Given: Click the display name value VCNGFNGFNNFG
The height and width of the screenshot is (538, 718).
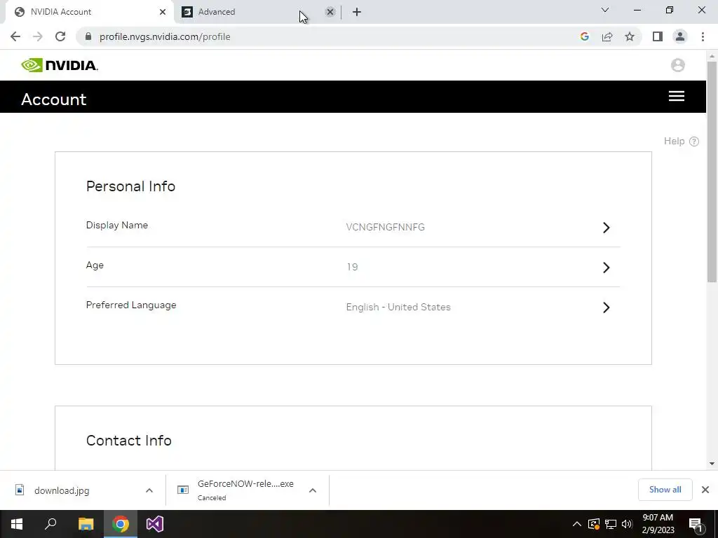Looking at the screenshot, I should pyautogui.click(x=386, y=227).
